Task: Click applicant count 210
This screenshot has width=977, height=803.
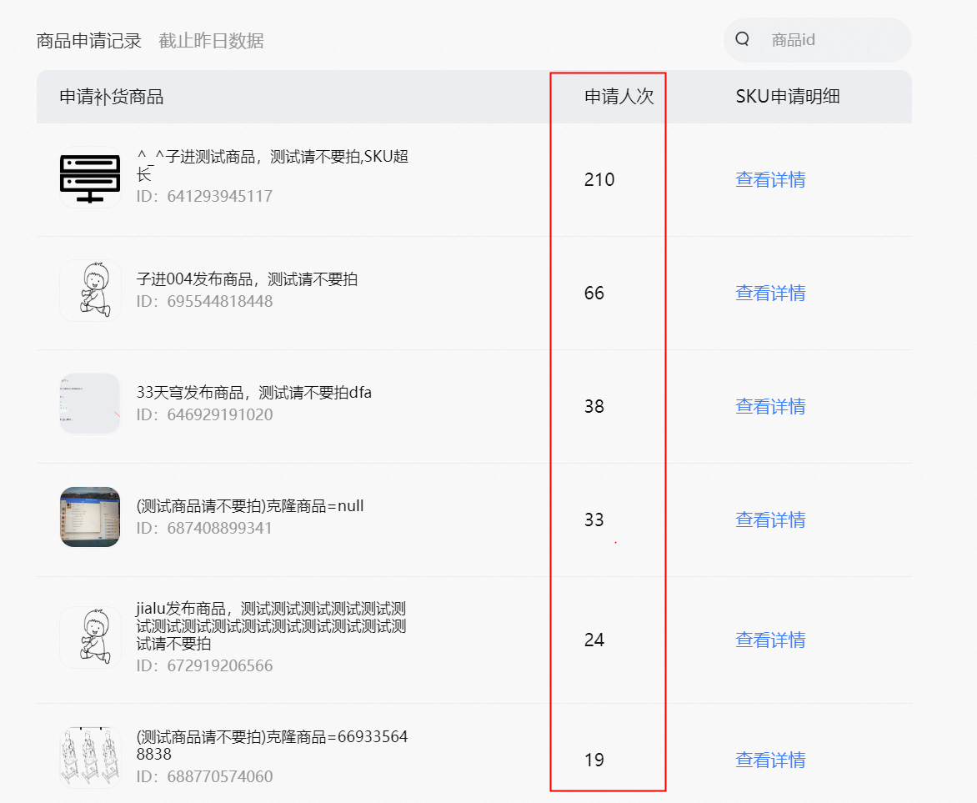Action: click(x=599, y=179)
